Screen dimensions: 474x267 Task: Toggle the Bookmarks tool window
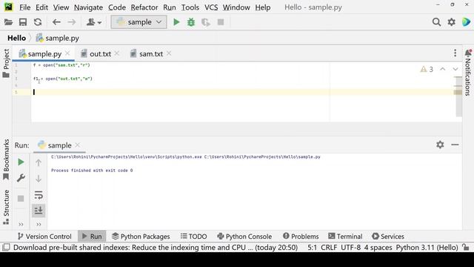6,159
